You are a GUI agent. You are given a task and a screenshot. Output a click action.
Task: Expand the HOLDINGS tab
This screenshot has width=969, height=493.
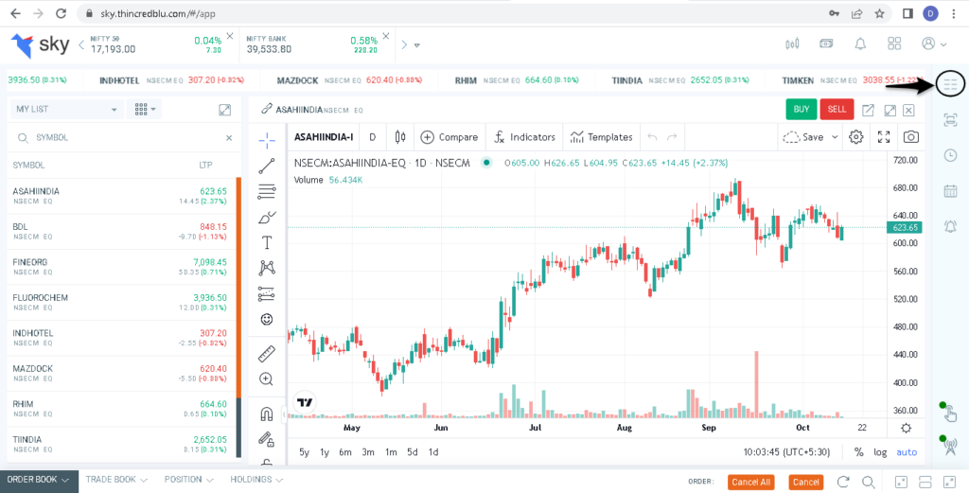pyautogui.click(x=256, y=480)
